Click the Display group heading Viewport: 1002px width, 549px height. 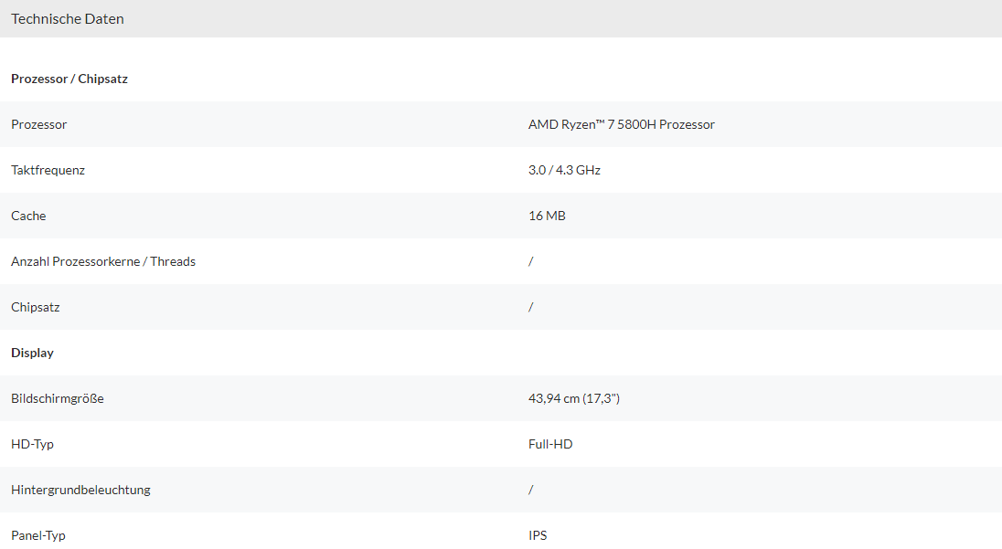(33, 353)
